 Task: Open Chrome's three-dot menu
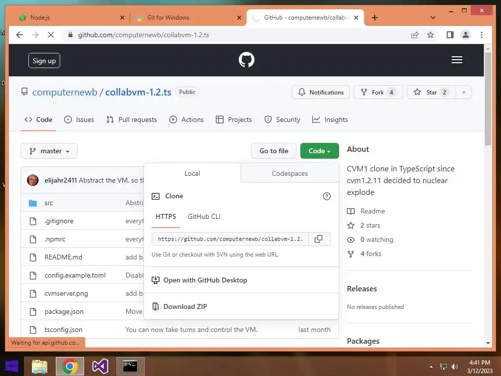point(481,35)
